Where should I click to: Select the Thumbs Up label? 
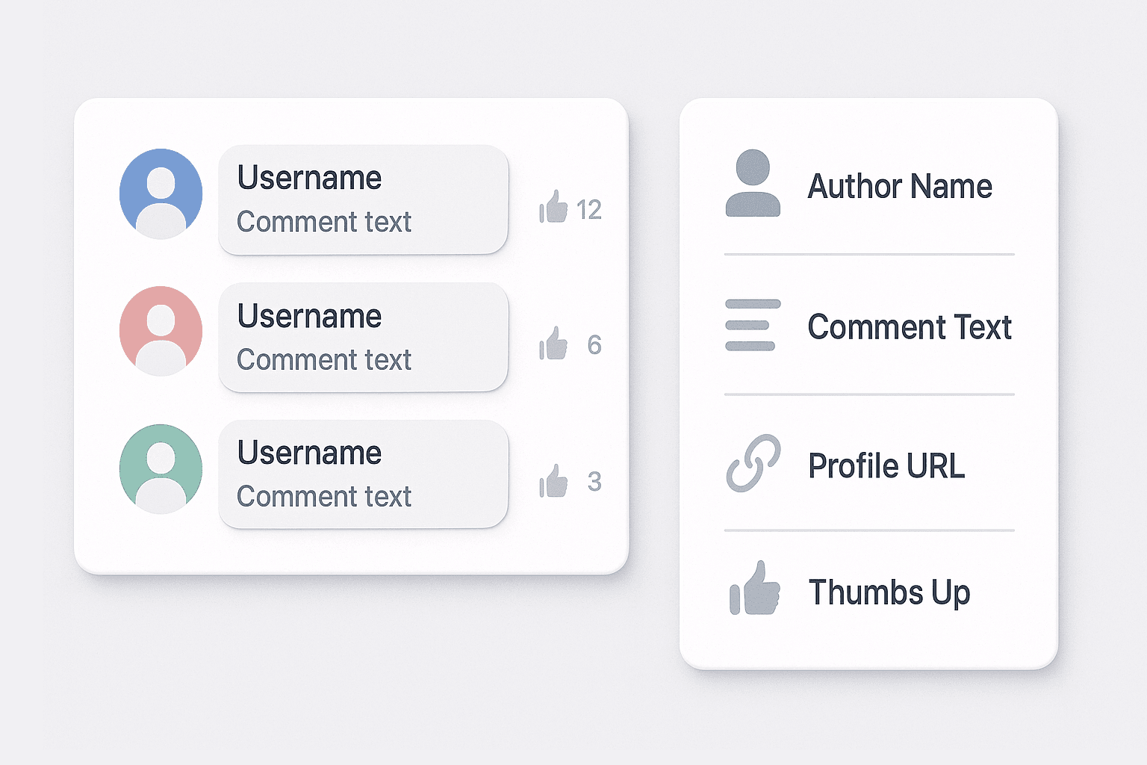click(889, 593)
